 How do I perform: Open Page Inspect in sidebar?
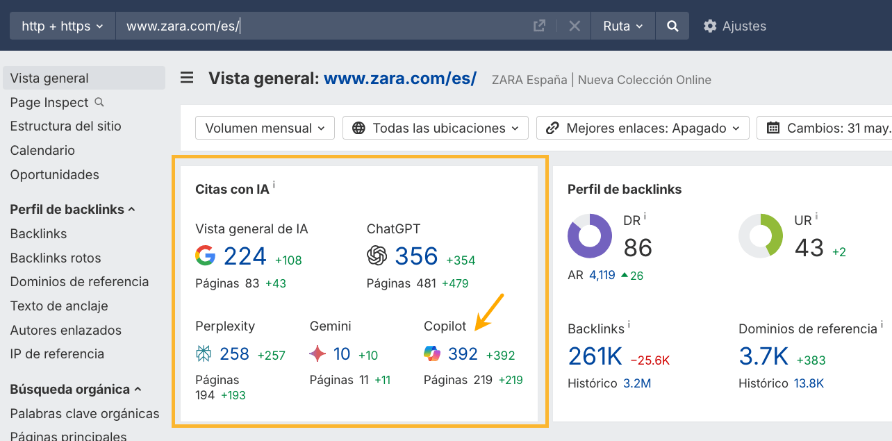pos(49,102)
